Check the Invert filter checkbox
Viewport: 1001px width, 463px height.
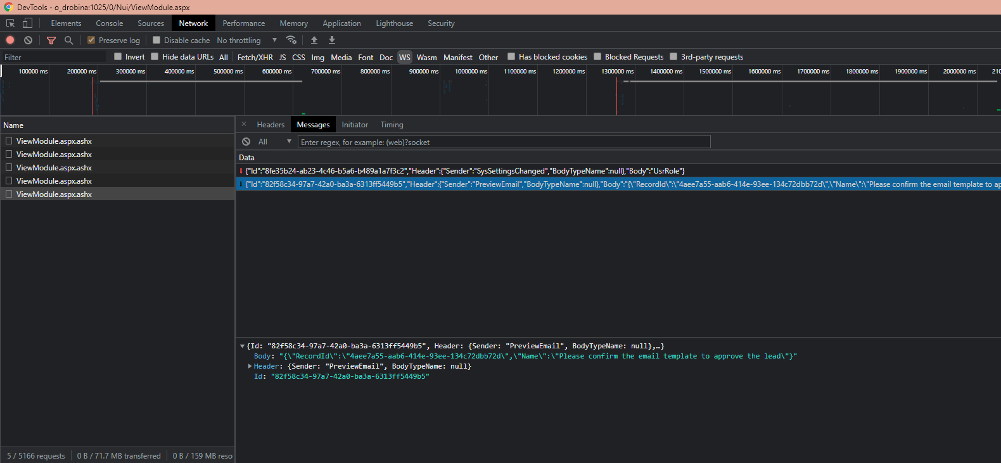point(118,56)
